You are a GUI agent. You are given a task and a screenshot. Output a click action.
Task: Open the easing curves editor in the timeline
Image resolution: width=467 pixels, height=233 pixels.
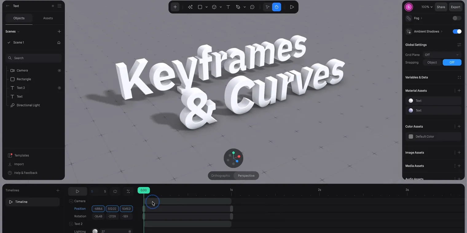pos(128,191)
